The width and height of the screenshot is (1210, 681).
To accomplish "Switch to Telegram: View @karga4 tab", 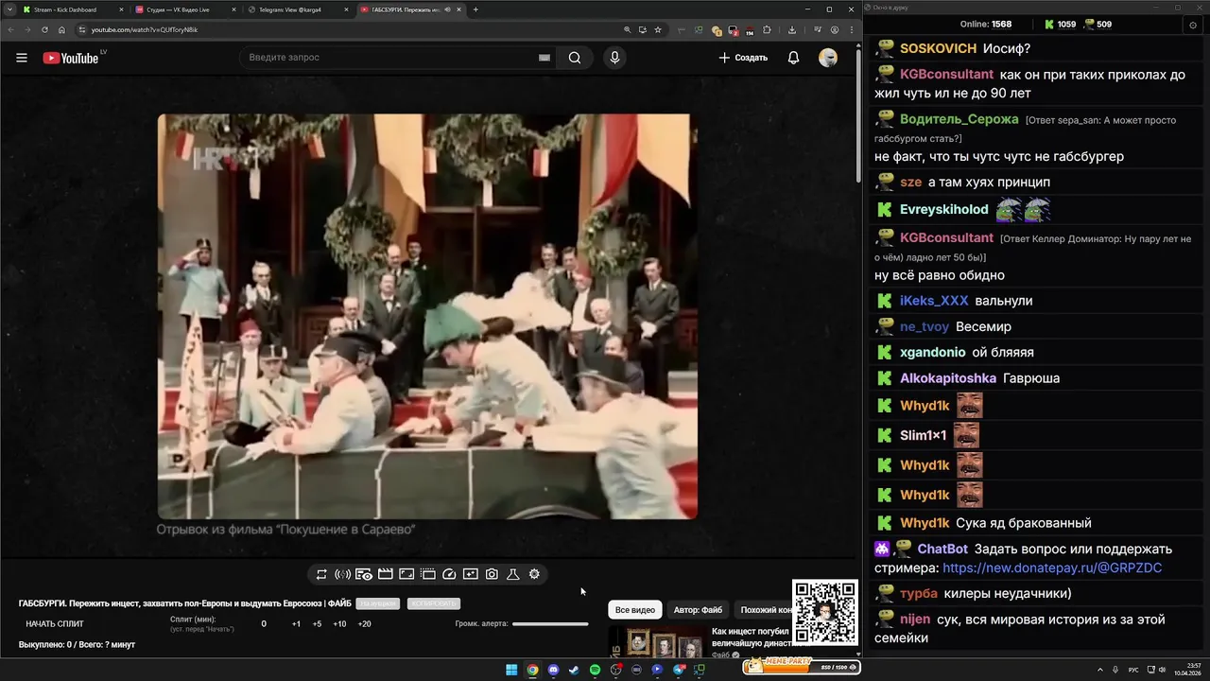I will [297, 9].
